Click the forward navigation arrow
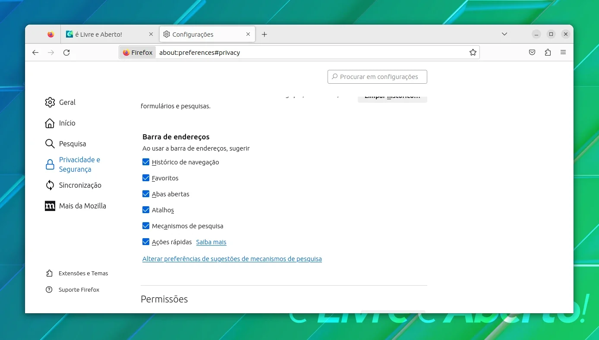The image size is (599, 340). (51, 53)
